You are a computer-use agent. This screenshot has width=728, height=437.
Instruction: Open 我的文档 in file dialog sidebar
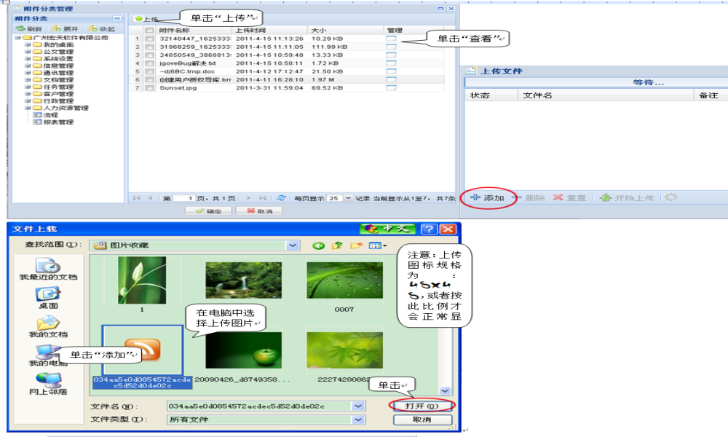[48, 327]
